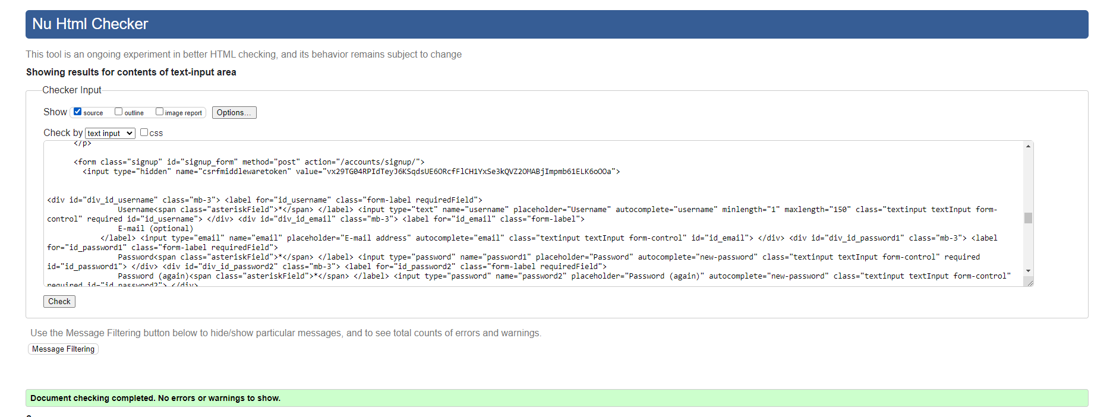1110x417 pixels.
Task: Click the textarea scrollbar thumb
Action: (x=1028, y=218)
